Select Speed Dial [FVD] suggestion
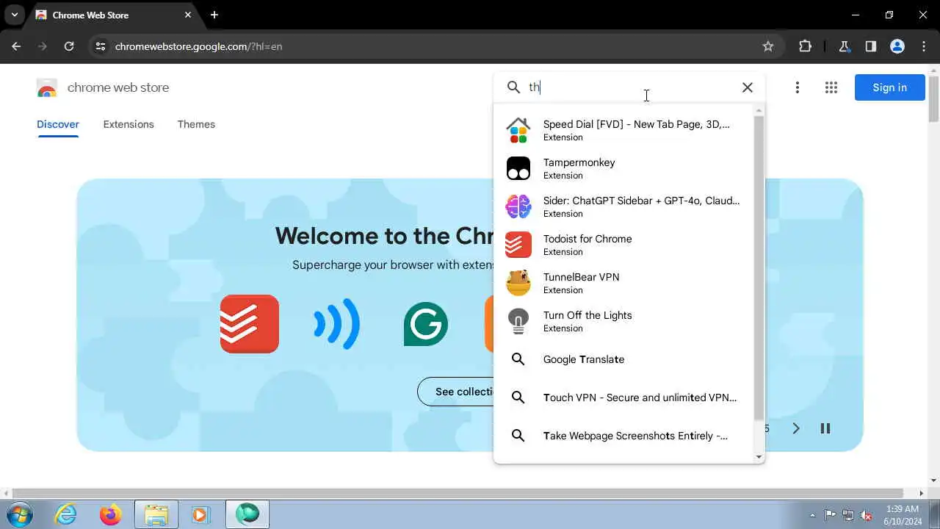940x529 pixels. (x=624, y=130)
